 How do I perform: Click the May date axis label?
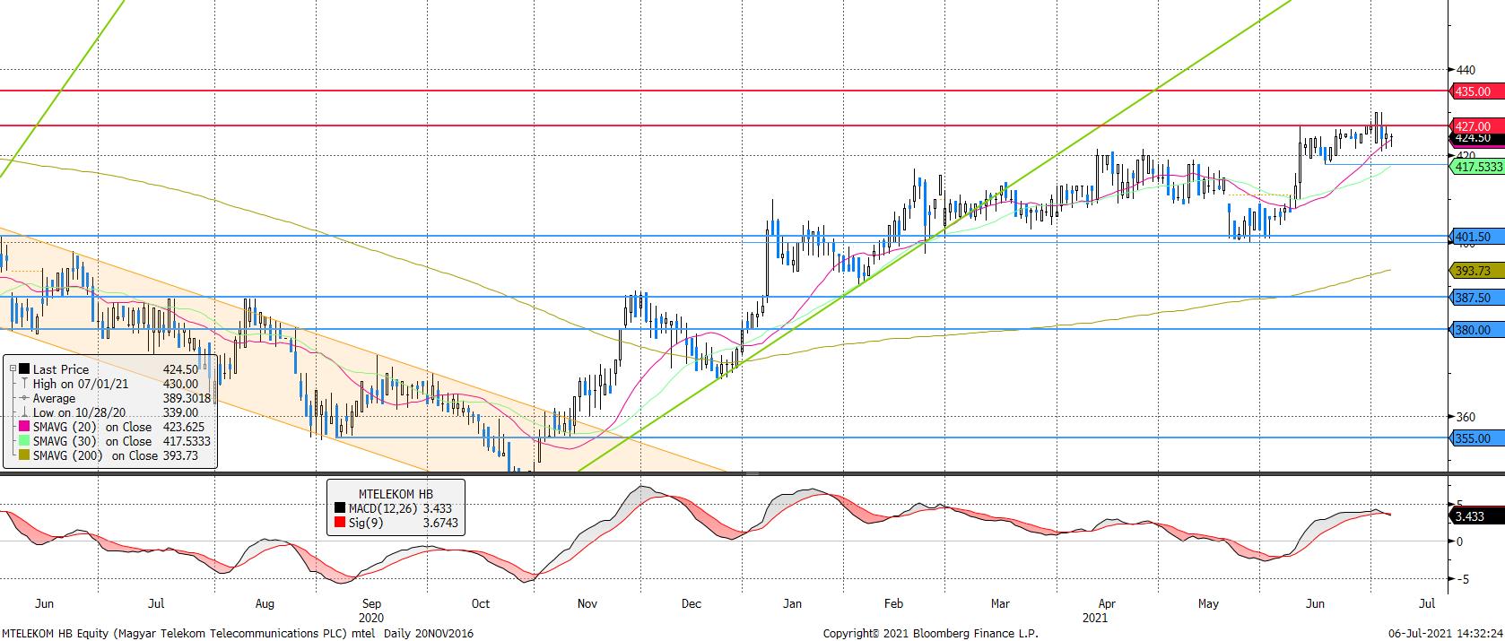pos(1210,603)
